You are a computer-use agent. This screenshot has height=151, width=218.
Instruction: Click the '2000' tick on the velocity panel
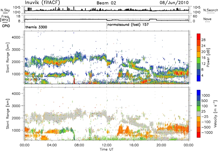click(x=16, y=118)
